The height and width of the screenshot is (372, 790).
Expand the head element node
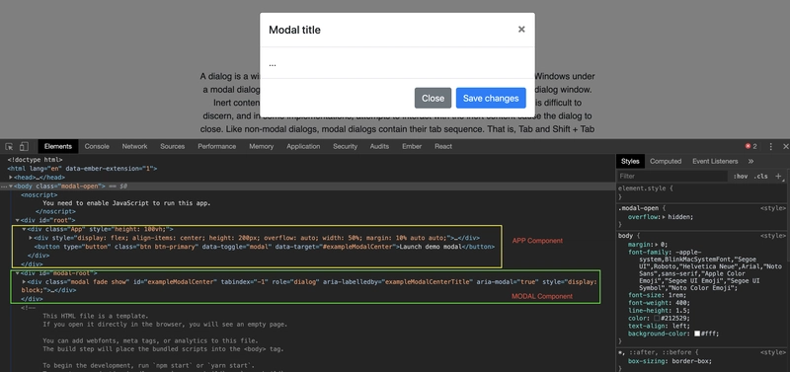click(11, 178)
